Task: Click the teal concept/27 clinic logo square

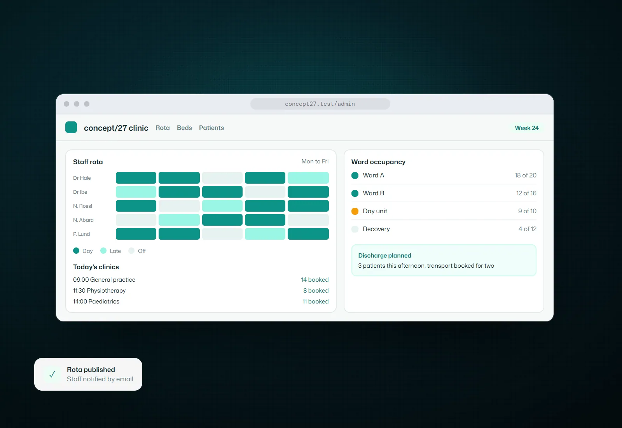Action: point(71,127)
